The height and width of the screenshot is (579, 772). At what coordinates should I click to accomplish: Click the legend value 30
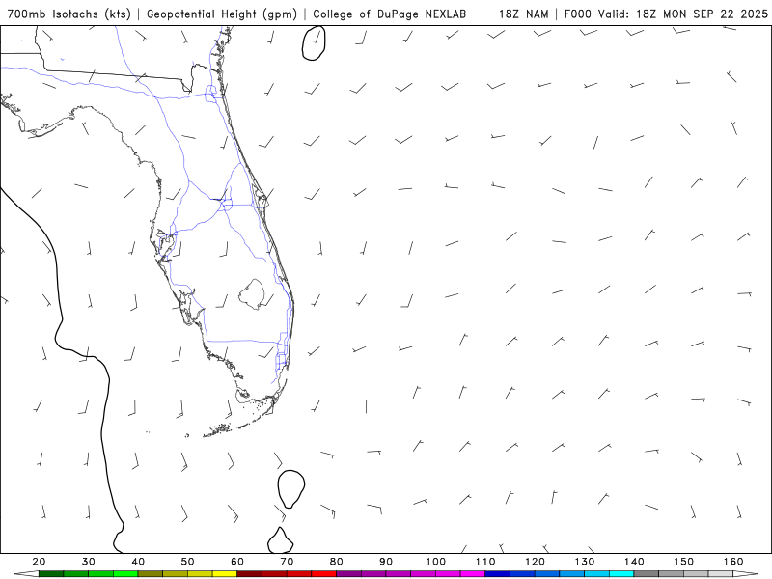pyautogui.click(x=89, y=562)
